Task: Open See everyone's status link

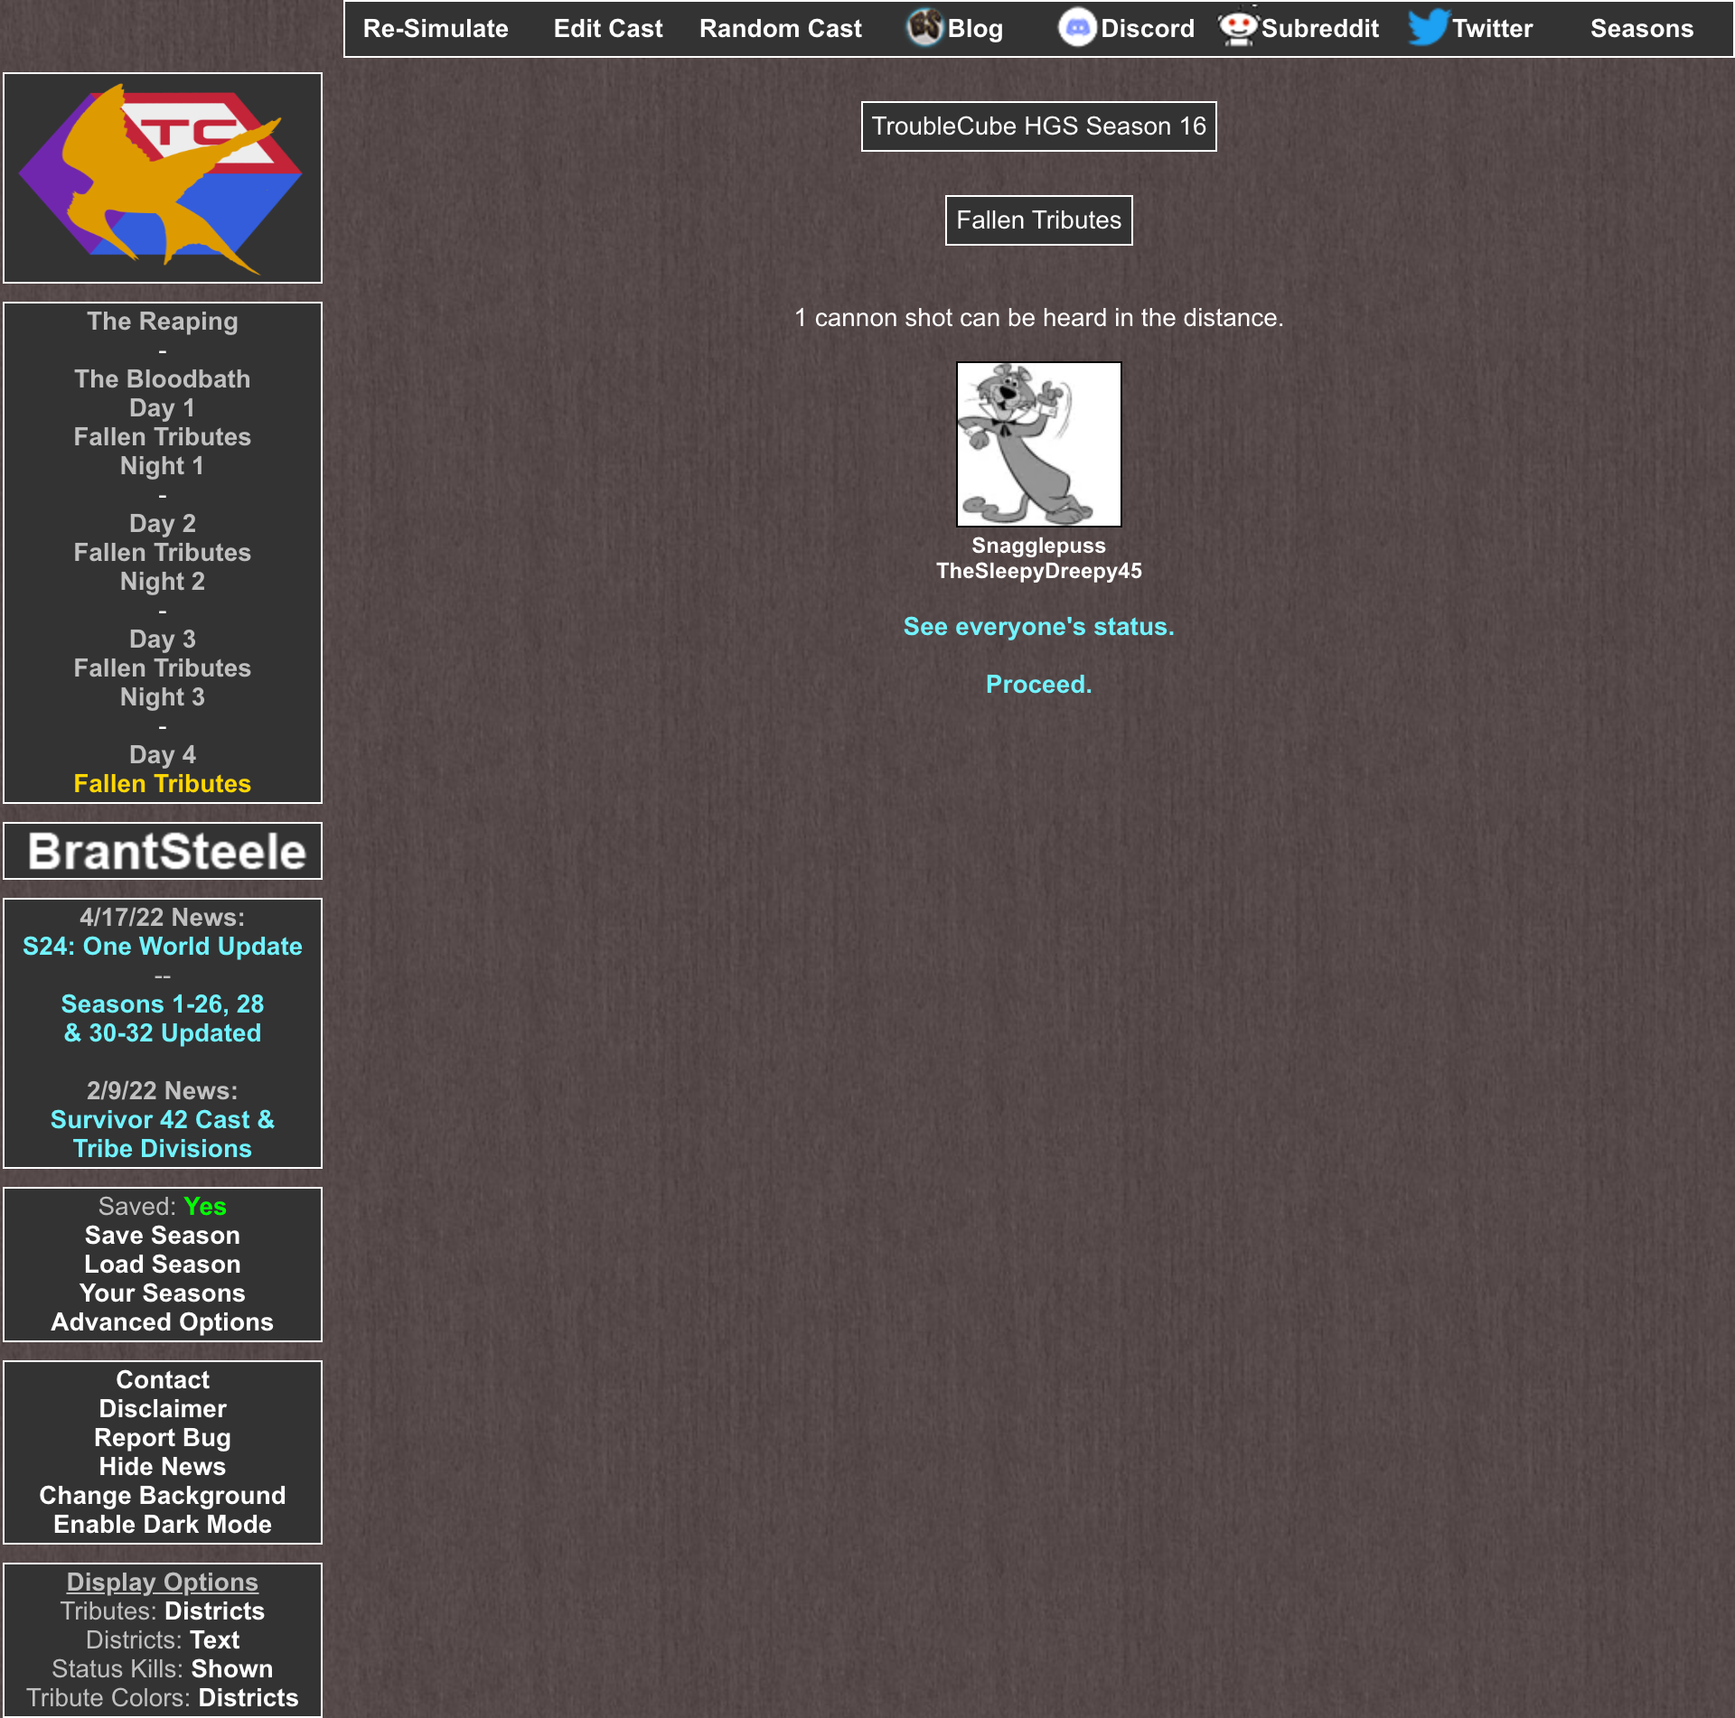Action: coord(1038,627)
